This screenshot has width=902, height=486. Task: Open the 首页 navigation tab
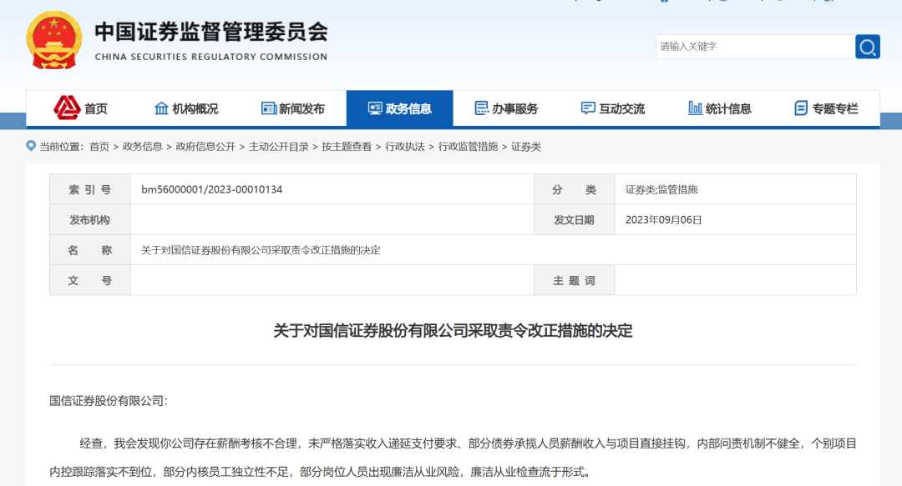click(x=80, y=108)
